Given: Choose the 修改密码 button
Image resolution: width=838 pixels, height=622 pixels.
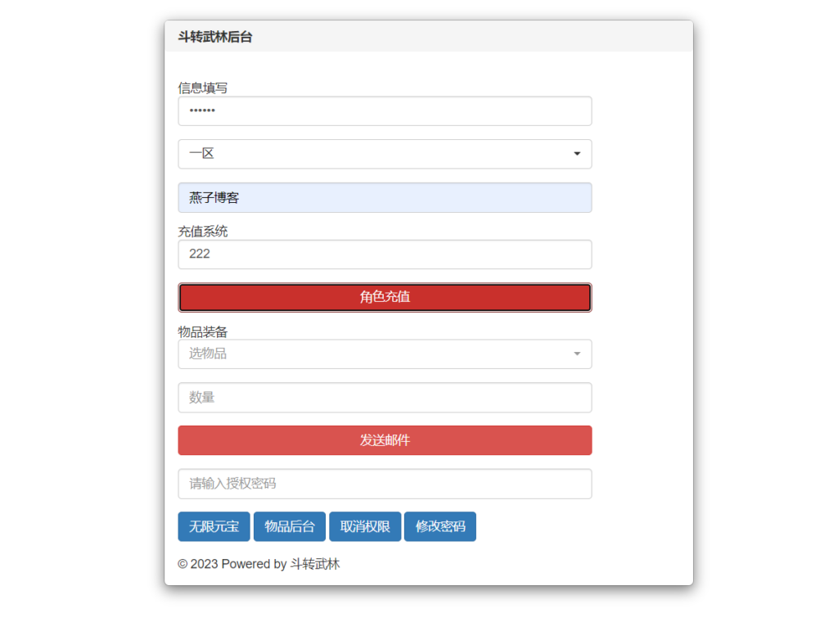Looking at the screenshot, I should [x=440, y=527].
